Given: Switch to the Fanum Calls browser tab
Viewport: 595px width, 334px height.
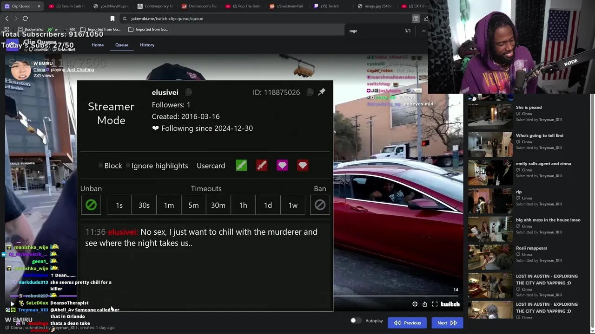Looking at the screenshot, I should point(66,6).
